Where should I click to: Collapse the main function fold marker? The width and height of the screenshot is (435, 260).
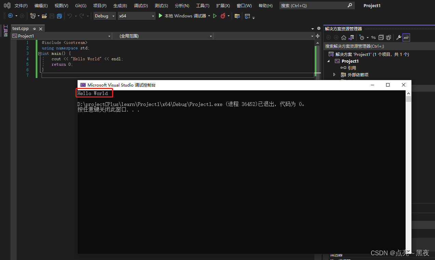pos(40,53)
